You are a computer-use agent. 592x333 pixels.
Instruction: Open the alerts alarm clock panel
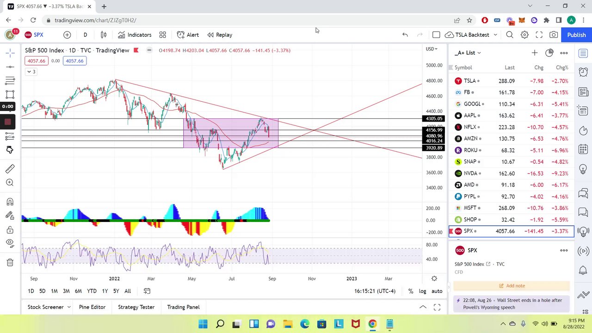click(x=583, y=72)
